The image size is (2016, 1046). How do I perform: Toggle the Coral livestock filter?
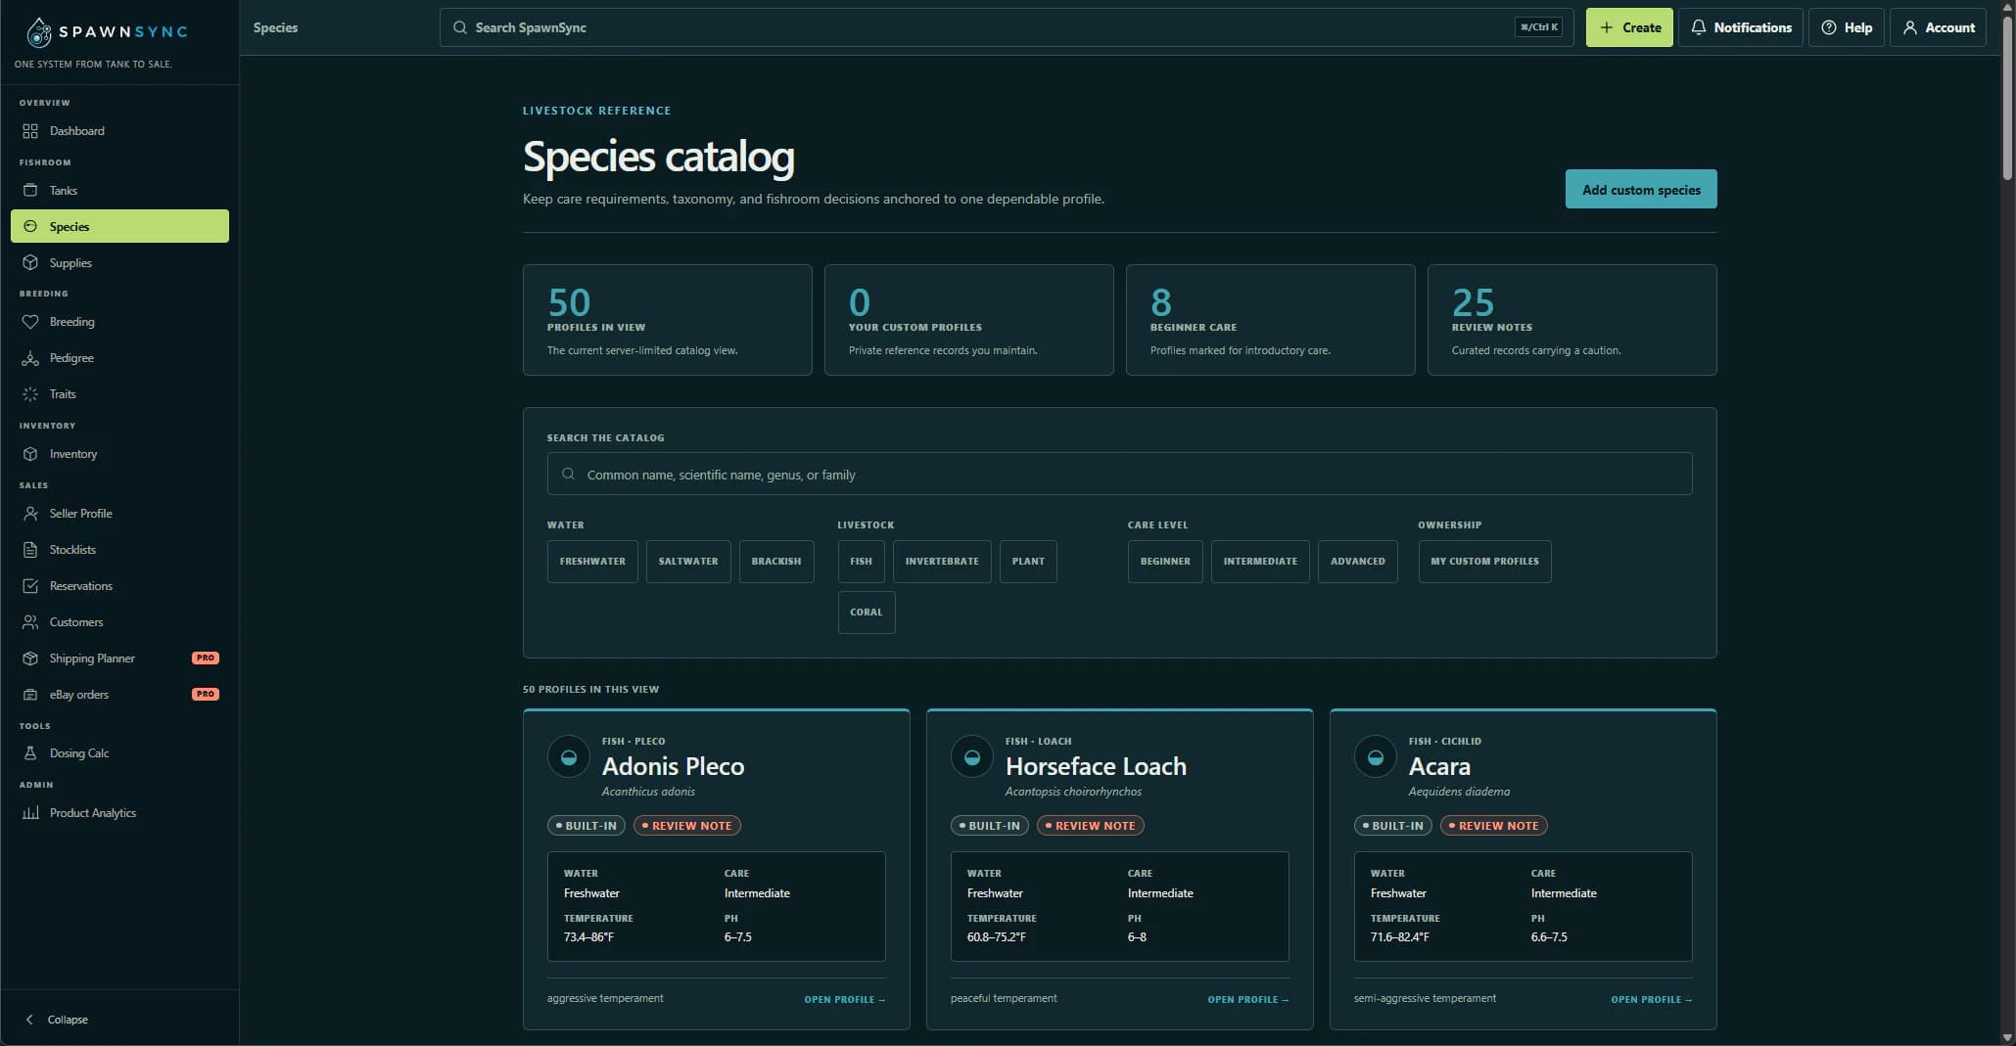pos(867,613)
